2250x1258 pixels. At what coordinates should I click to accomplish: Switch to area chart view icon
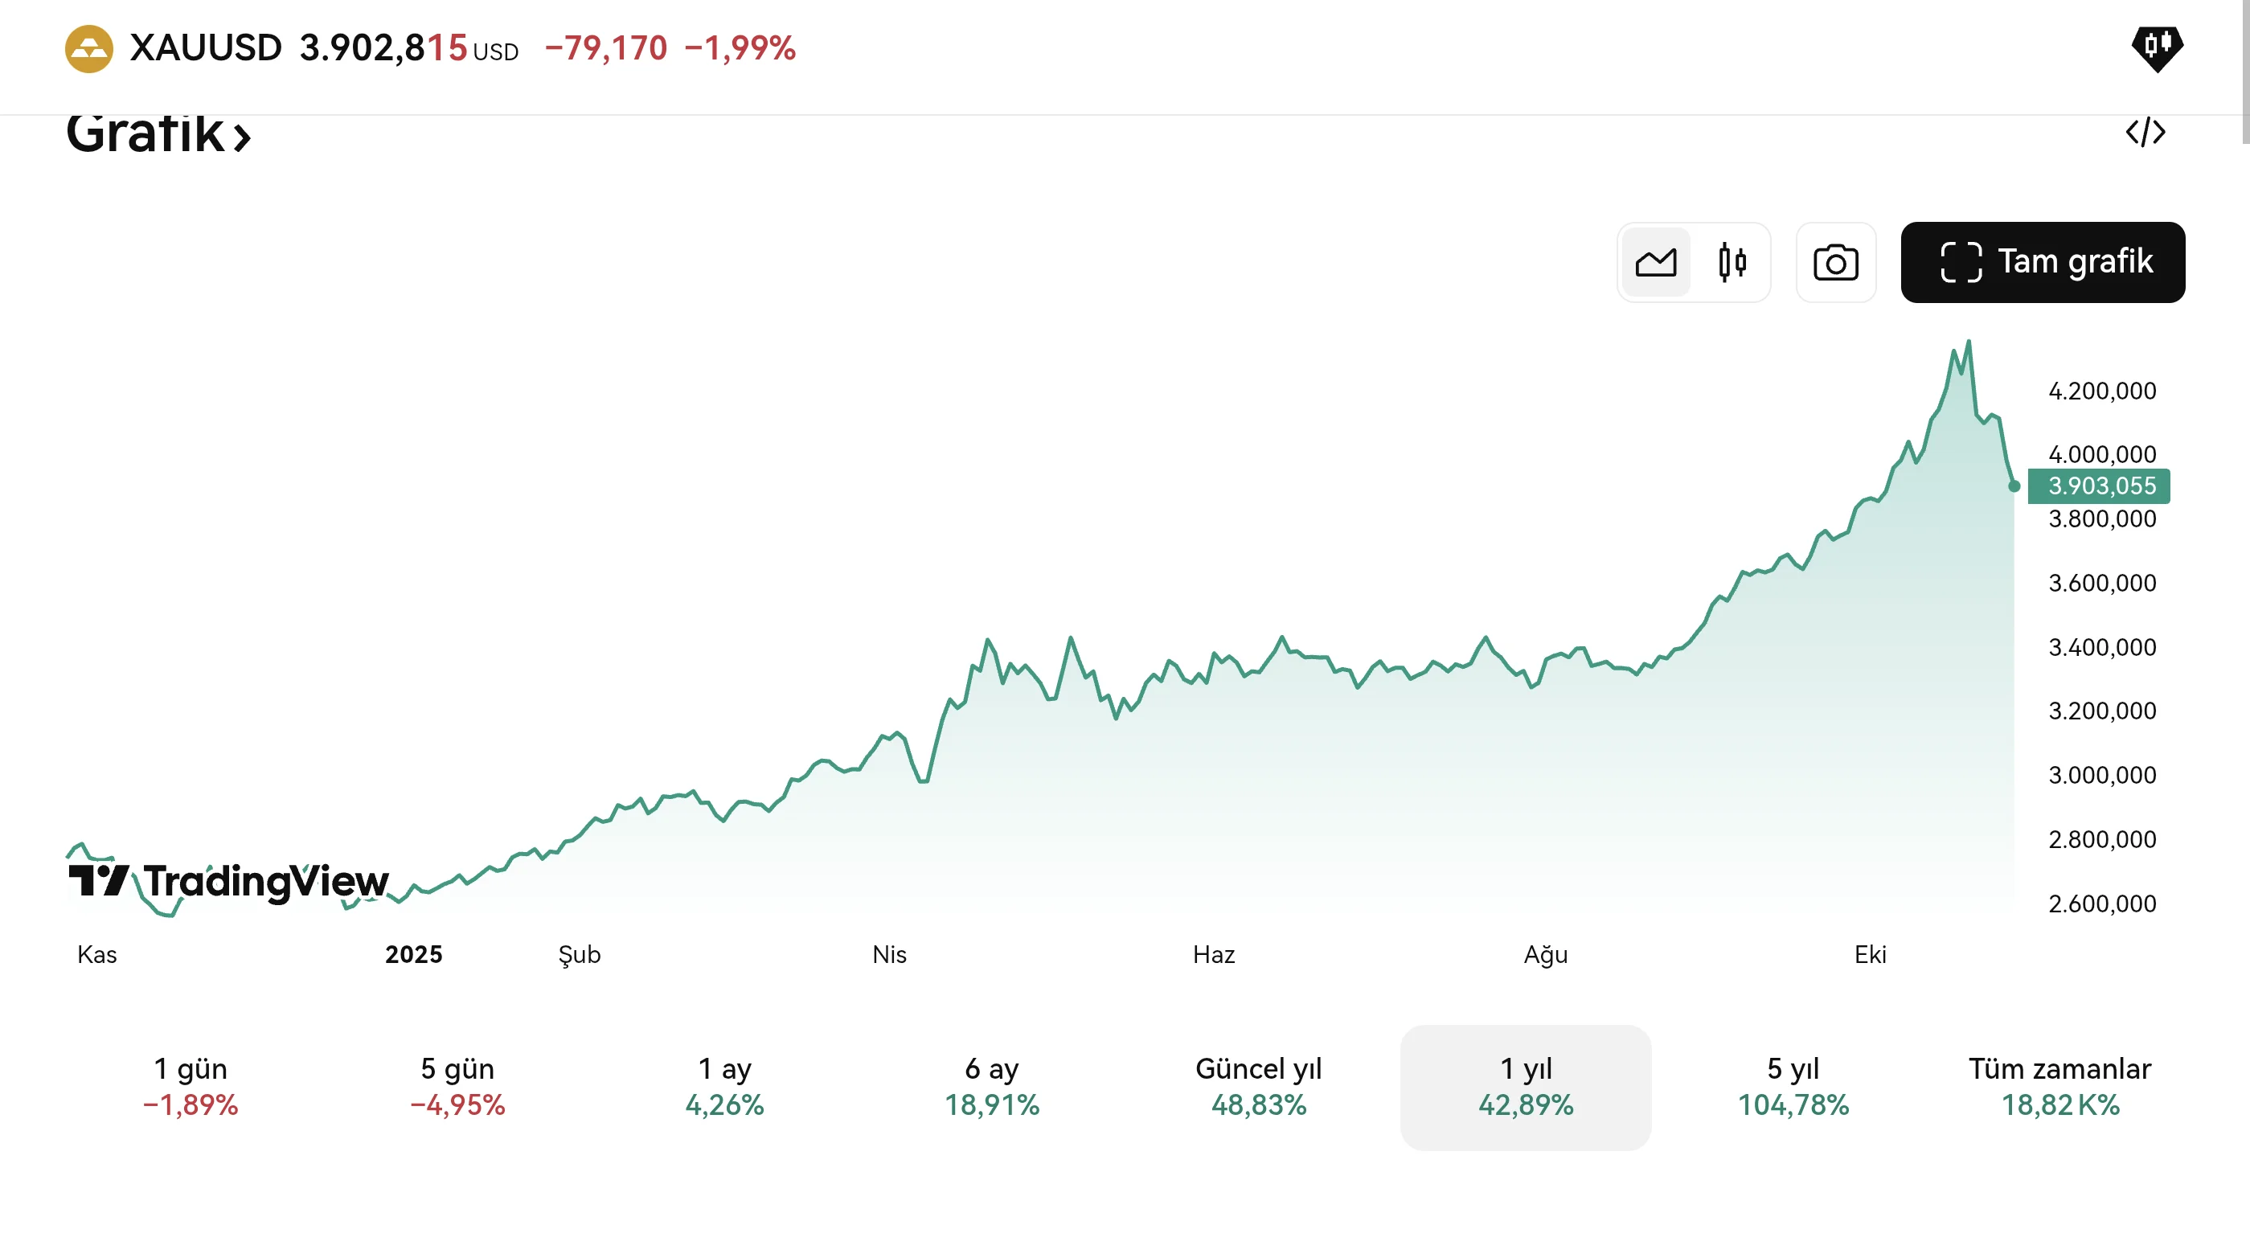1655,262
